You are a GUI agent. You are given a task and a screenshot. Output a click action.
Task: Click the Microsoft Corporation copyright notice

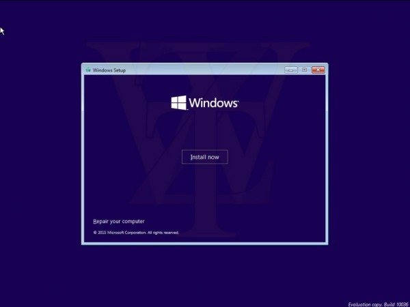pos(136,233)
